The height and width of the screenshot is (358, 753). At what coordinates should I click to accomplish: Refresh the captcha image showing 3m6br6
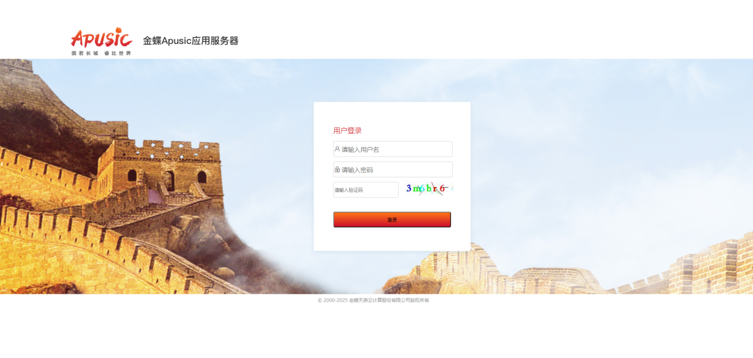(x=428, y=189)
